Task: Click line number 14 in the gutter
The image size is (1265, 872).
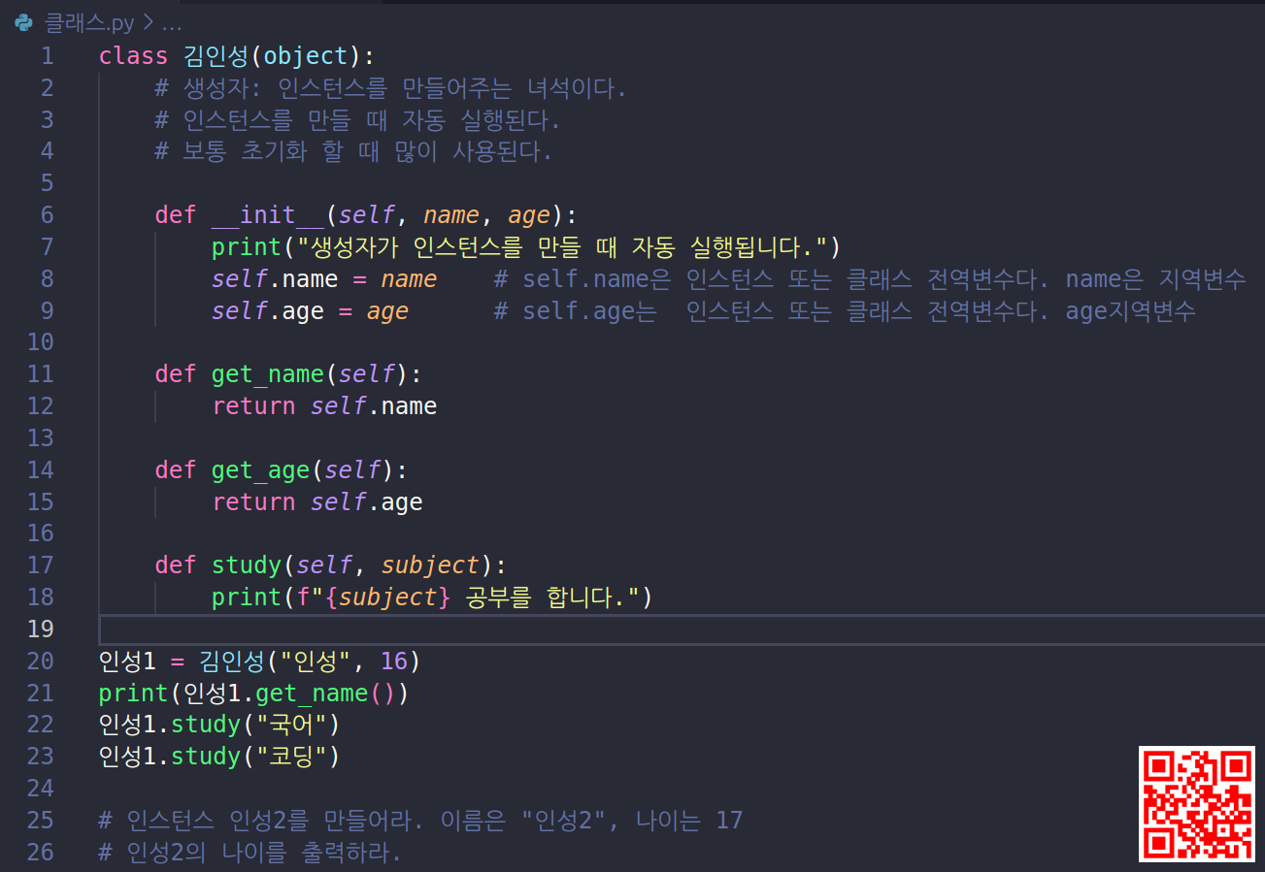Action: pyautogui.click(x=41, y=470)
